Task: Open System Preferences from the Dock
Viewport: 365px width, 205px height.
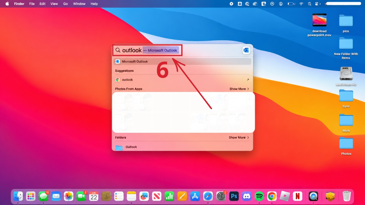Action: click(x=221, y=196)
